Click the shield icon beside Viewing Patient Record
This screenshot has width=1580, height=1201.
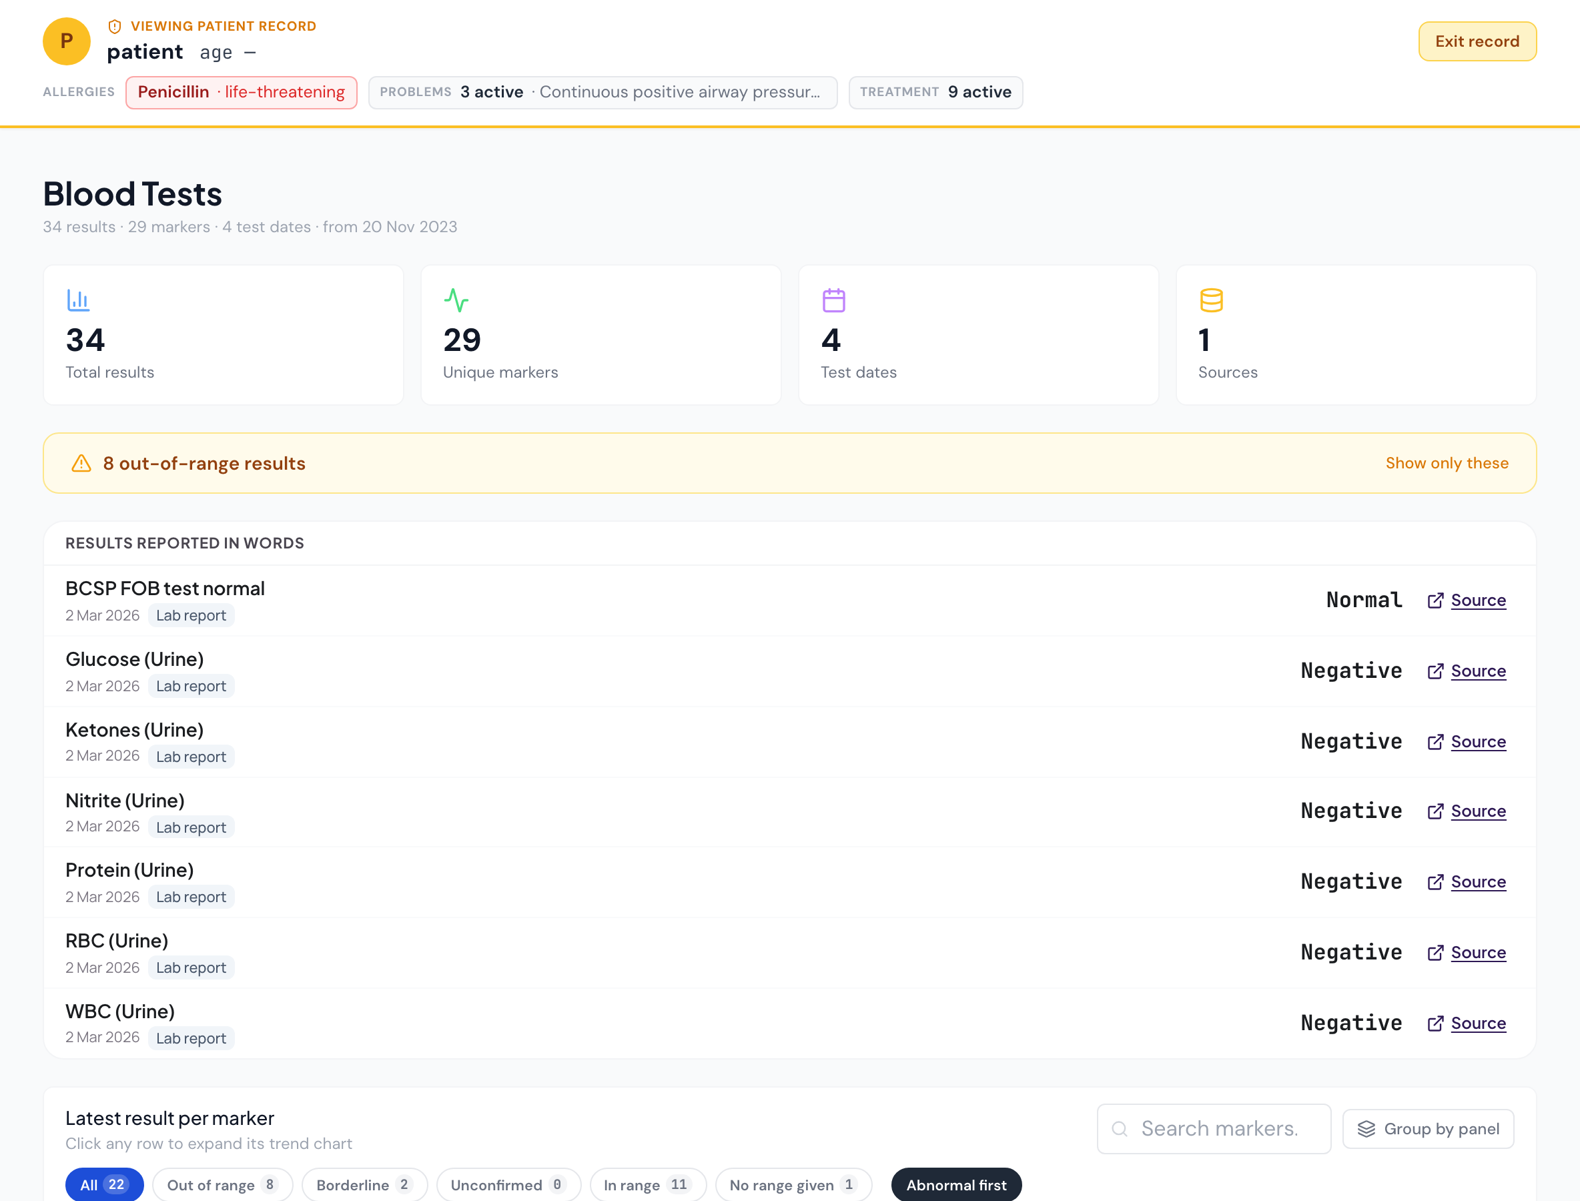click(114, 27)
